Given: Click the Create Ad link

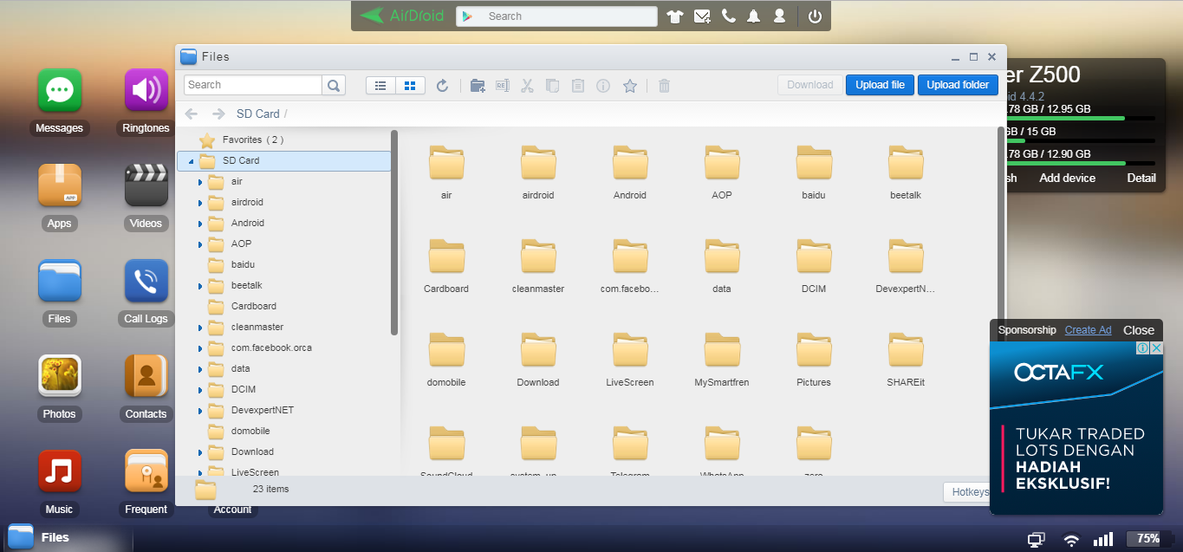Looking at the screenshot, I should coord(1088,330).
